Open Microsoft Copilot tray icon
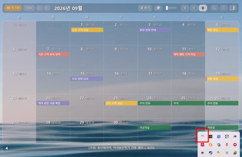Screen dimensions: 242x157 click(219, 145)
